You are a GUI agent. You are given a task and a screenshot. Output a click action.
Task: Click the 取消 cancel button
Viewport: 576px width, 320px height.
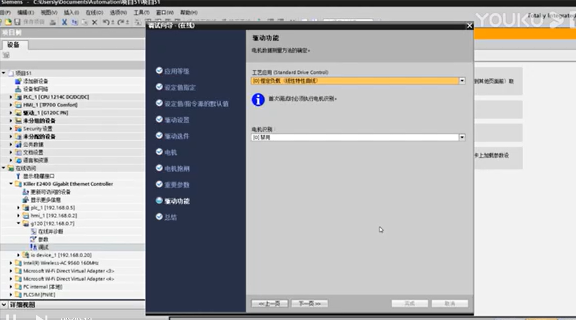tap(449, 303)
